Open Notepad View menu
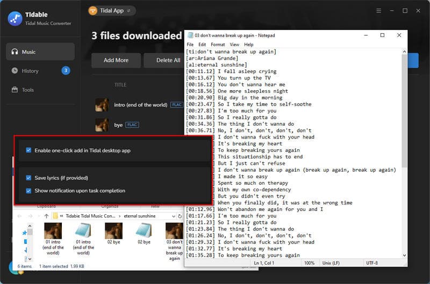 [x=234, y=45]
